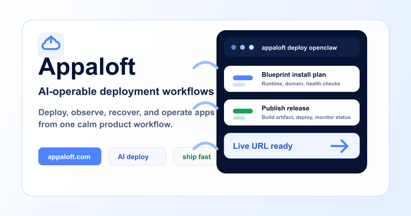
Task: Click the Appaloft heading text
Action: 87,67
